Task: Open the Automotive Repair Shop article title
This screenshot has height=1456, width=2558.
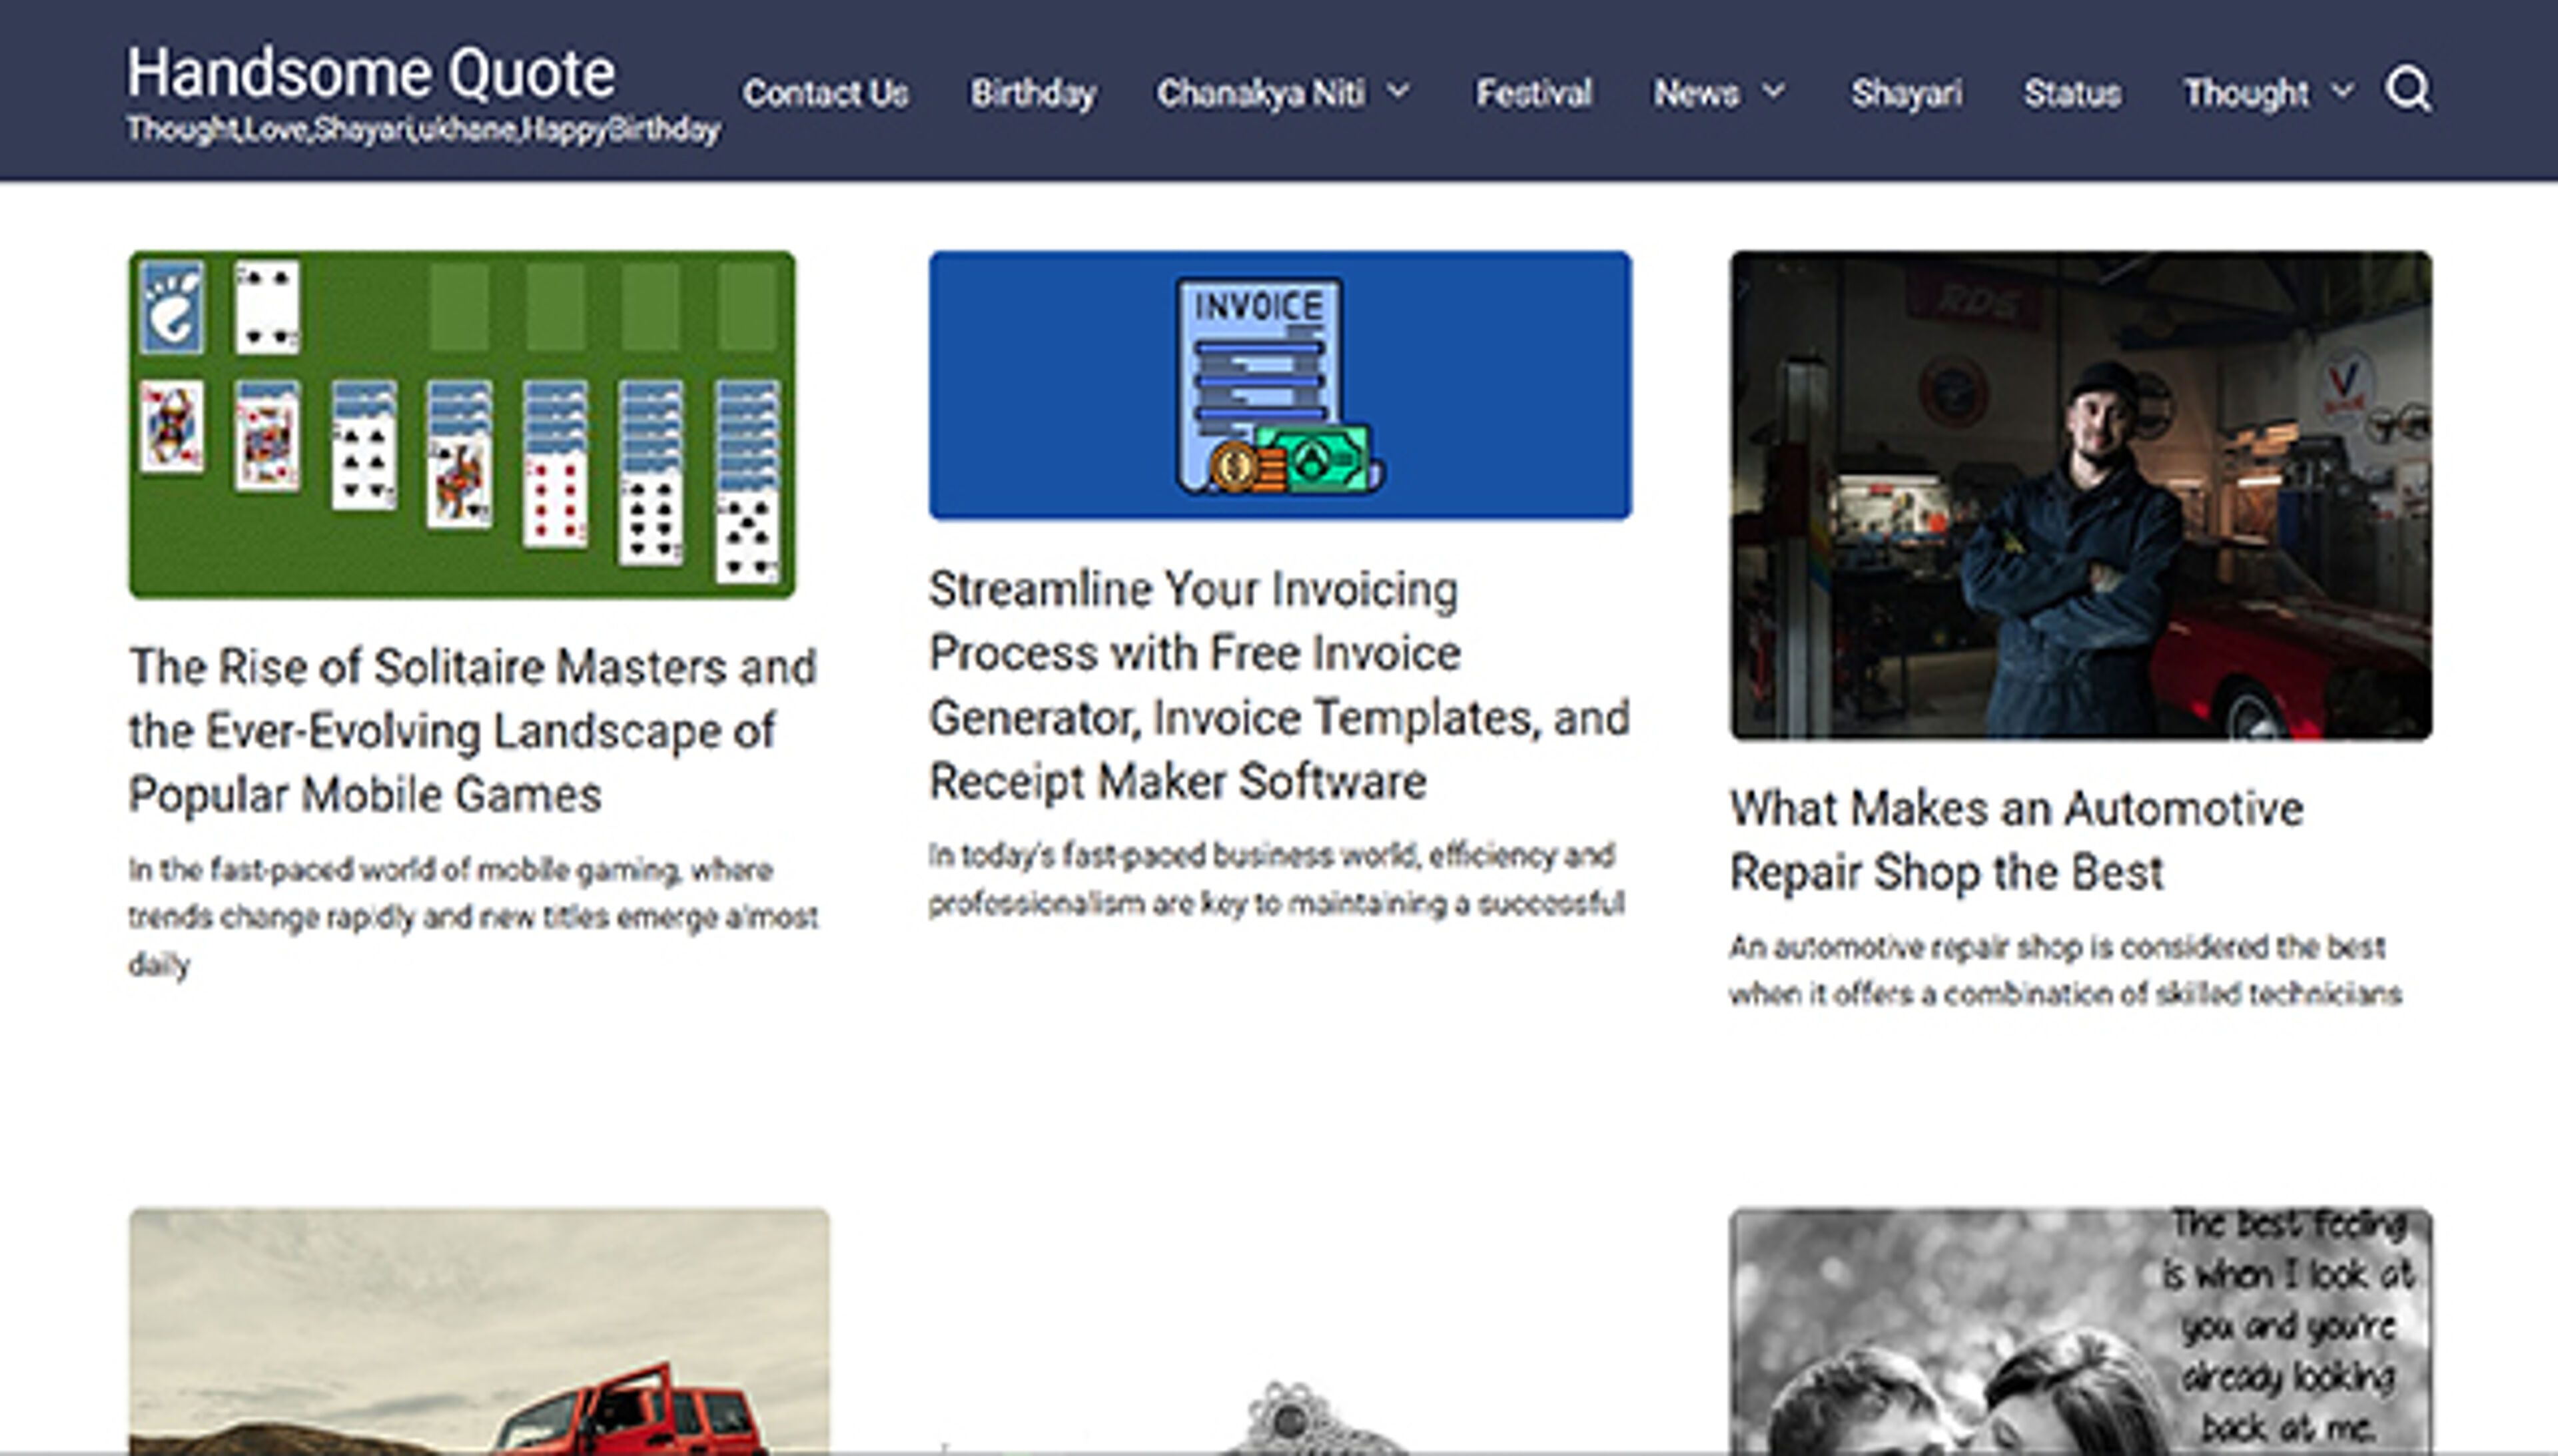Action: click(x=2015, y=840)
